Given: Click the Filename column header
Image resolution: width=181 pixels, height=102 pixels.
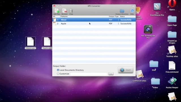Looking at the screenshot, I should (64, 16).
